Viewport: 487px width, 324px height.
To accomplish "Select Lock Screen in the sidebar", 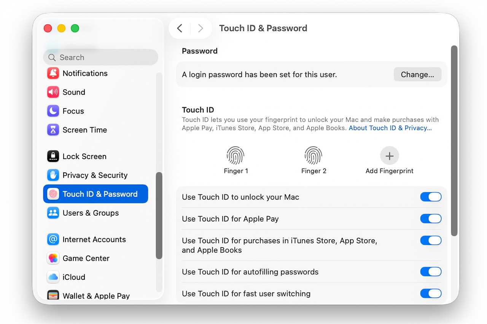I will [x=84, y=156].
